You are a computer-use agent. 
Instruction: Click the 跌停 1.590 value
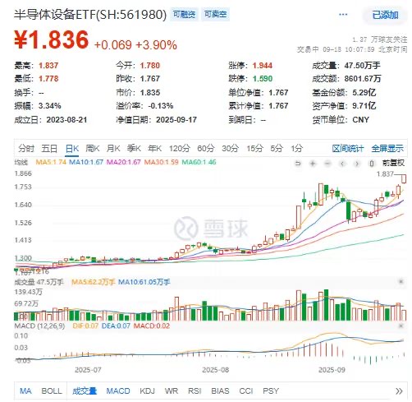tap(263, 79)
